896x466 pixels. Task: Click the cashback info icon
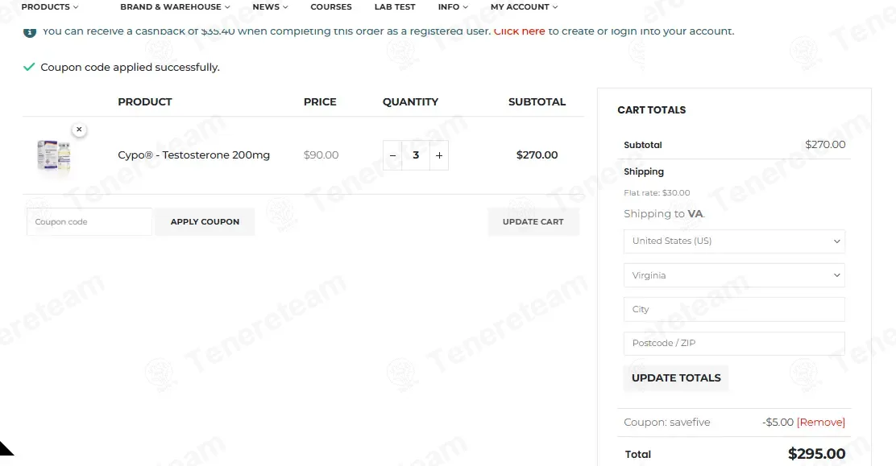pyautogui.click(x=30, y=32)
